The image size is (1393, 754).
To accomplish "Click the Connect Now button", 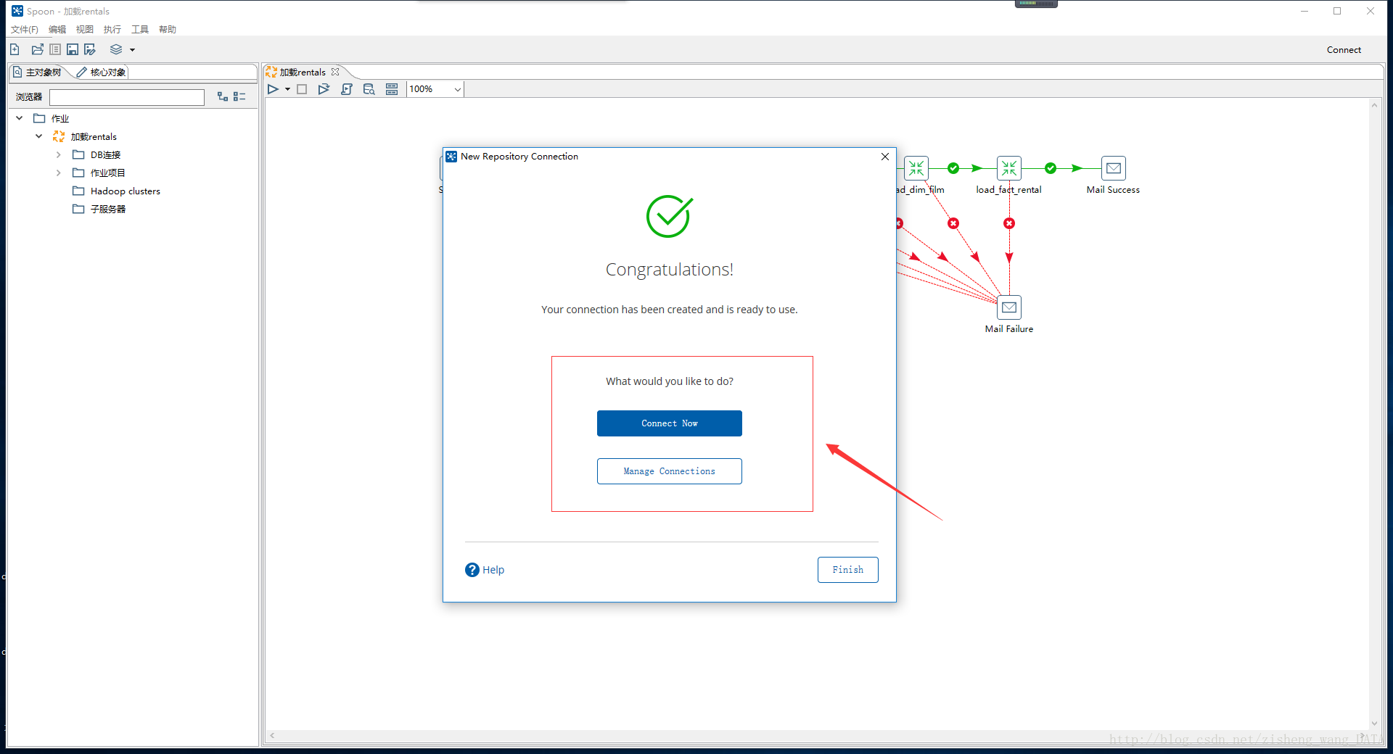I will coord(670,423).
